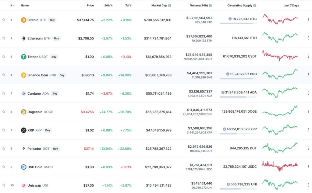Sort by 24h % change column
The height and width of the screenshot is (193, 312).
(108, 5)
